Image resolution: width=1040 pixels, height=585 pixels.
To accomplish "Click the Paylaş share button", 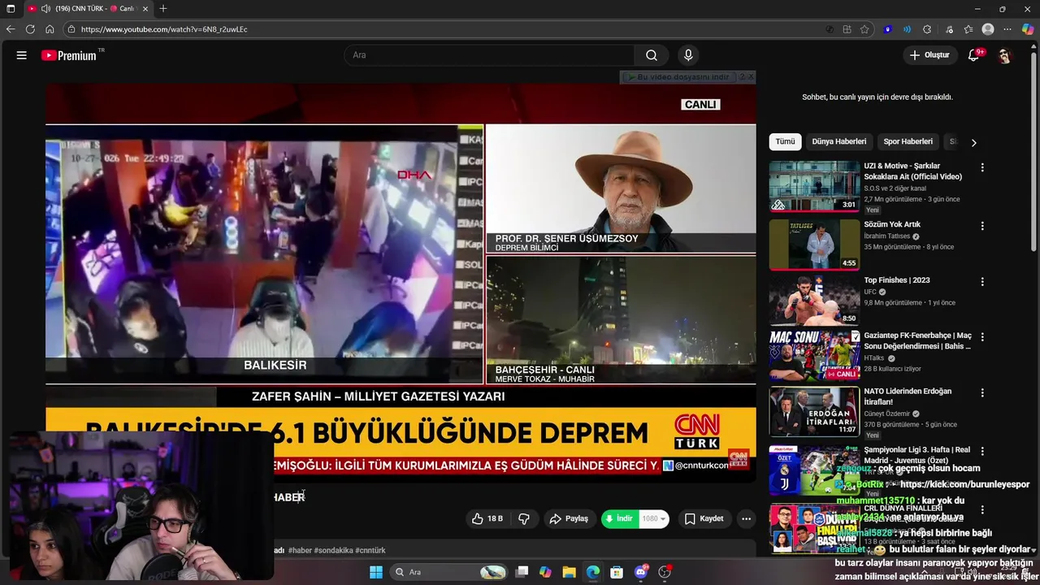I will click(x=569, y=518).
